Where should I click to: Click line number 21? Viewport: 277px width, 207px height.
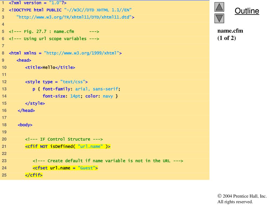click(4, 146)
